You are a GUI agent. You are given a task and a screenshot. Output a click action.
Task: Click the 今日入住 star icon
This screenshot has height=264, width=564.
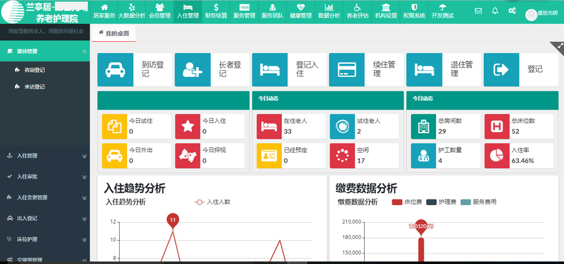click(x=188, y=126)
